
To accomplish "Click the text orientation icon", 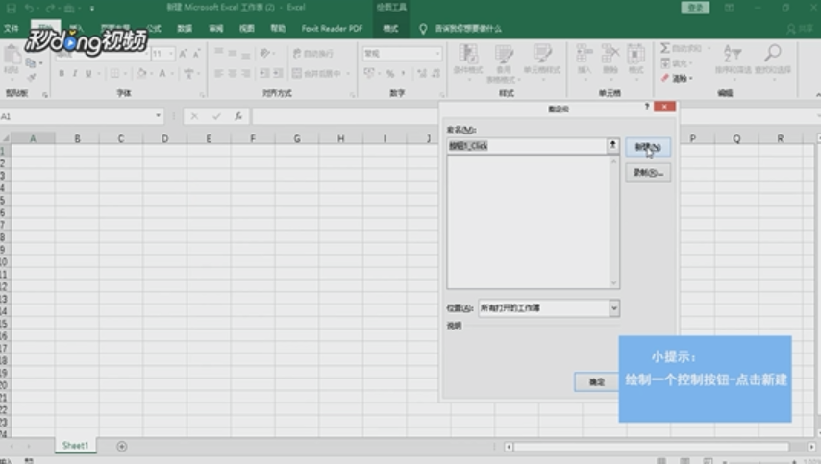I will click(x=265, y=53).
